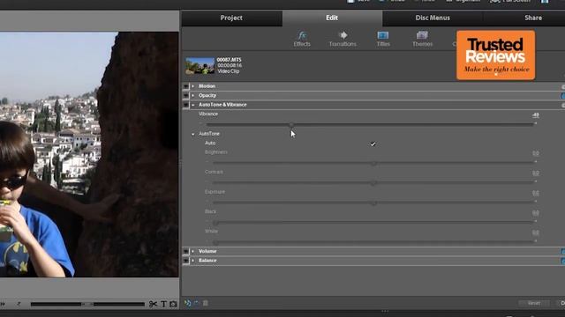The height and width of the screenshot is (317, 565).
Task: Click the shuttle slider under the preview
Action: tap(87, 304)
